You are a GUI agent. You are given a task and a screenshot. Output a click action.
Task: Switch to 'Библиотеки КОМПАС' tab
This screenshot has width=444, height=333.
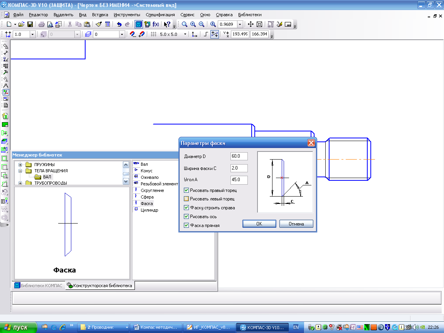coord(38,286)
